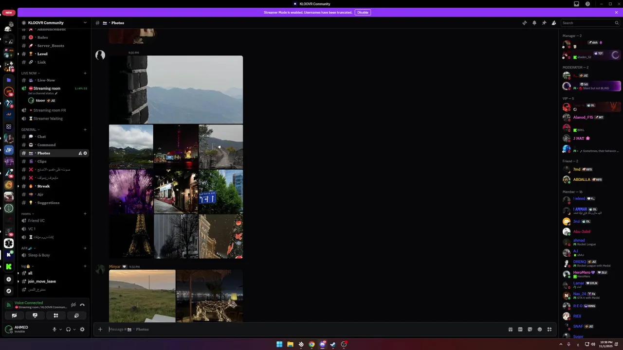Open the Threads icon in channel header

click(x=524, y=23)
